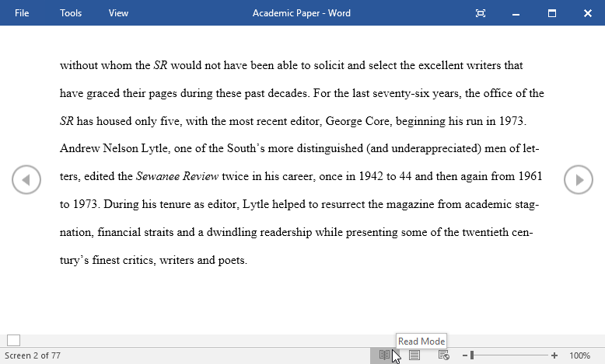605x364 pixels.
Task: Minimize the Word window
Action: coord(516,13)
